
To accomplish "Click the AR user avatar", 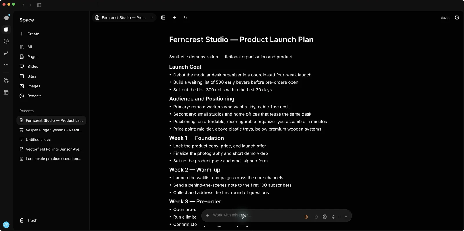I will tap(6, 225).
